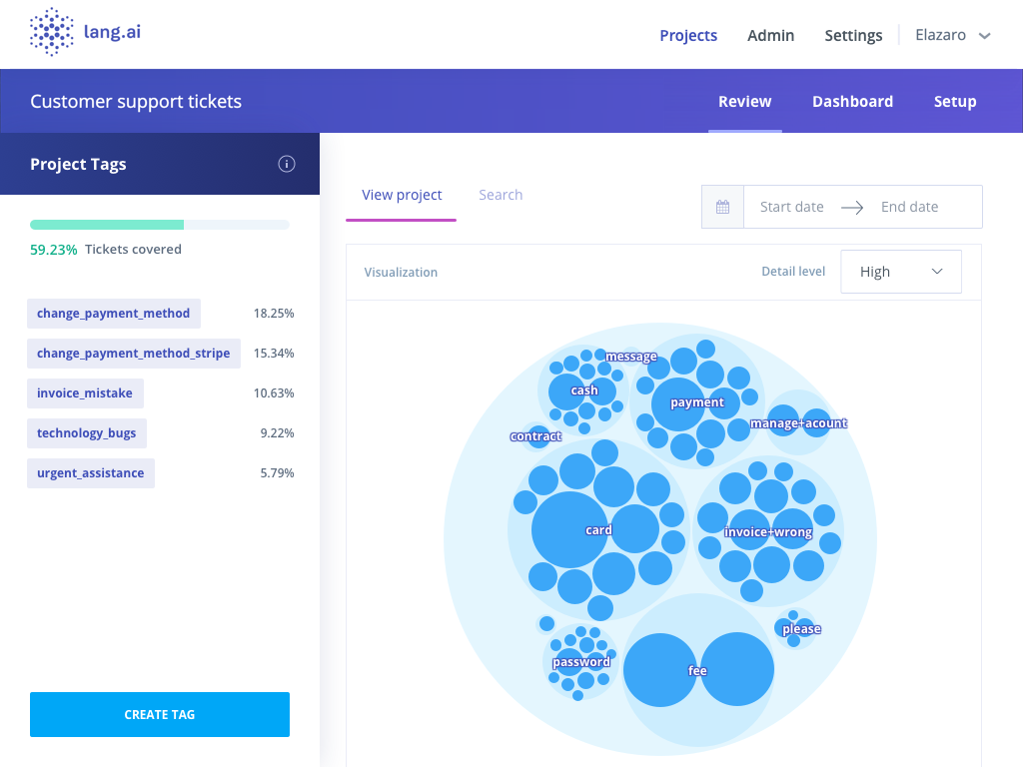1023x767 pixels.
Task: Select the 'payment' cluster bubble
Action: coord(696,402)
